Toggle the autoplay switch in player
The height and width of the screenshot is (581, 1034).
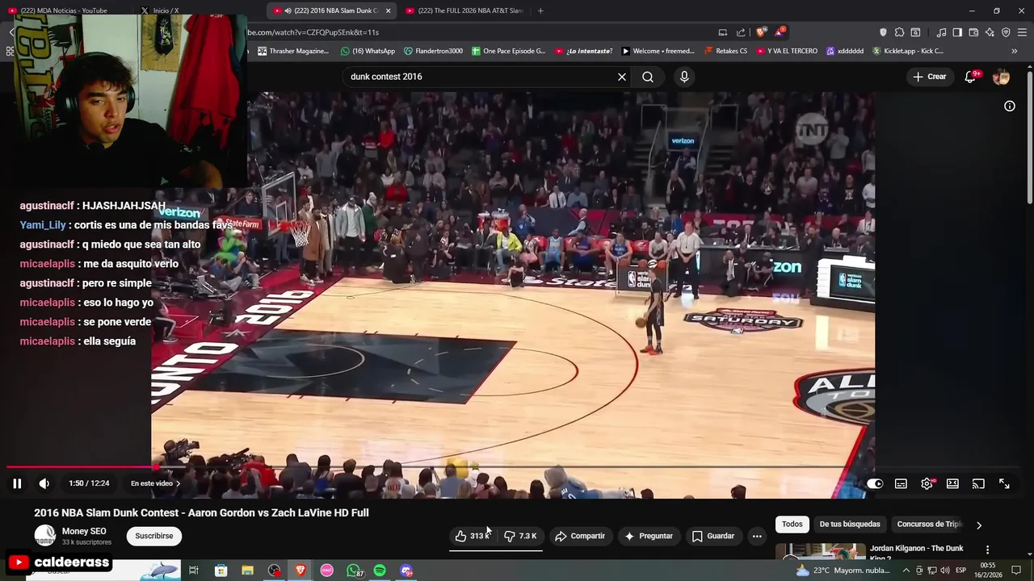coord(875,483)
